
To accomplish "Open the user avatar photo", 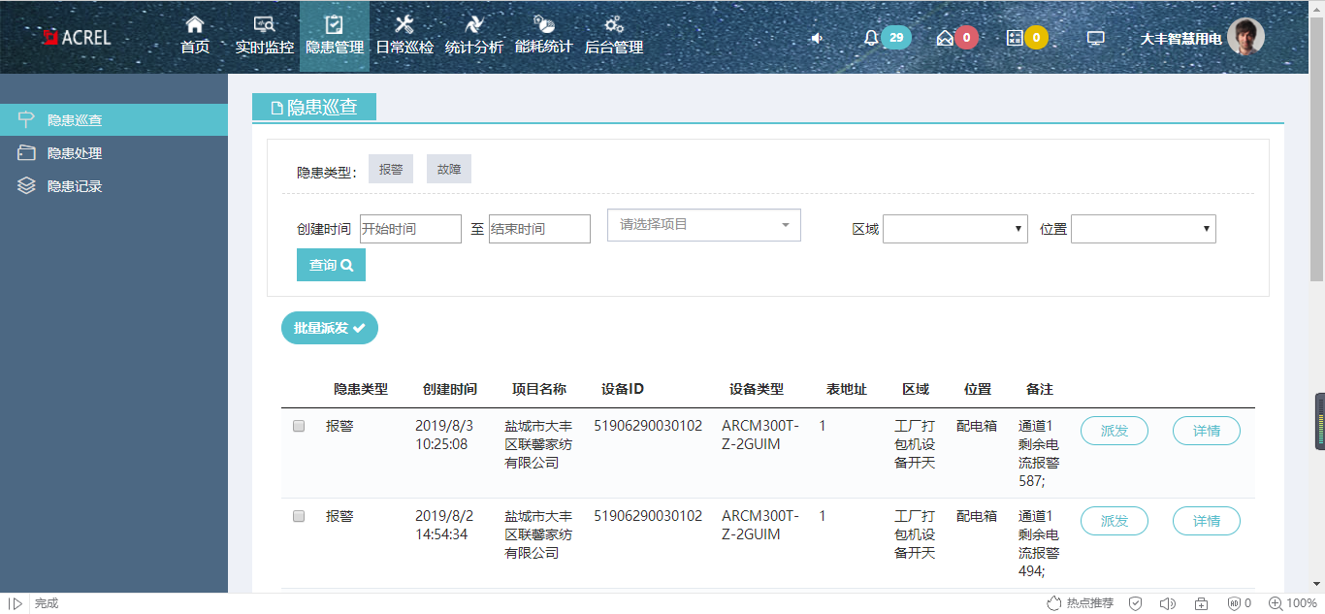I will (1245, 37).
